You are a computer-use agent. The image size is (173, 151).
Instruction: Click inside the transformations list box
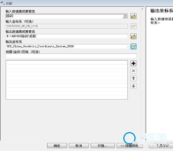[x=67, y=80]
